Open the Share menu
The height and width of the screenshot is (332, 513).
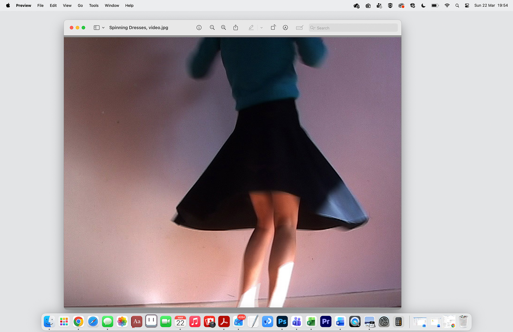(235, 27)
